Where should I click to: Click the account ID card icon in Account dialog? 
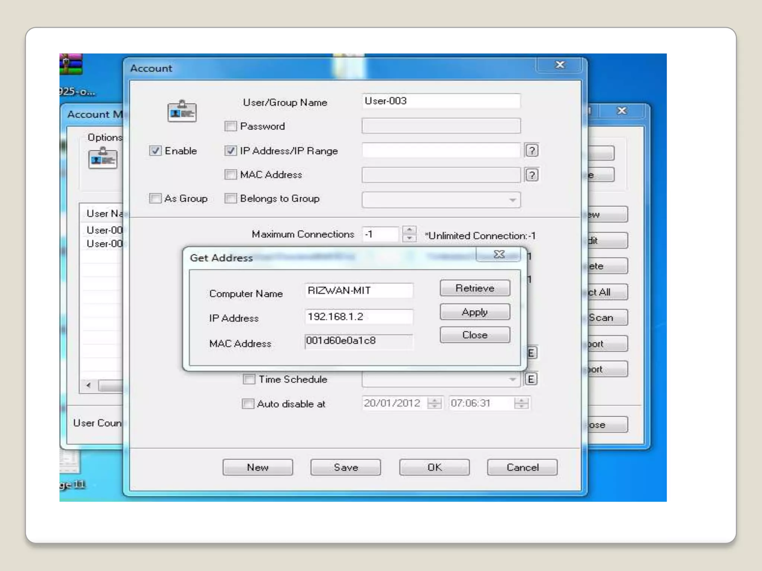182,111
